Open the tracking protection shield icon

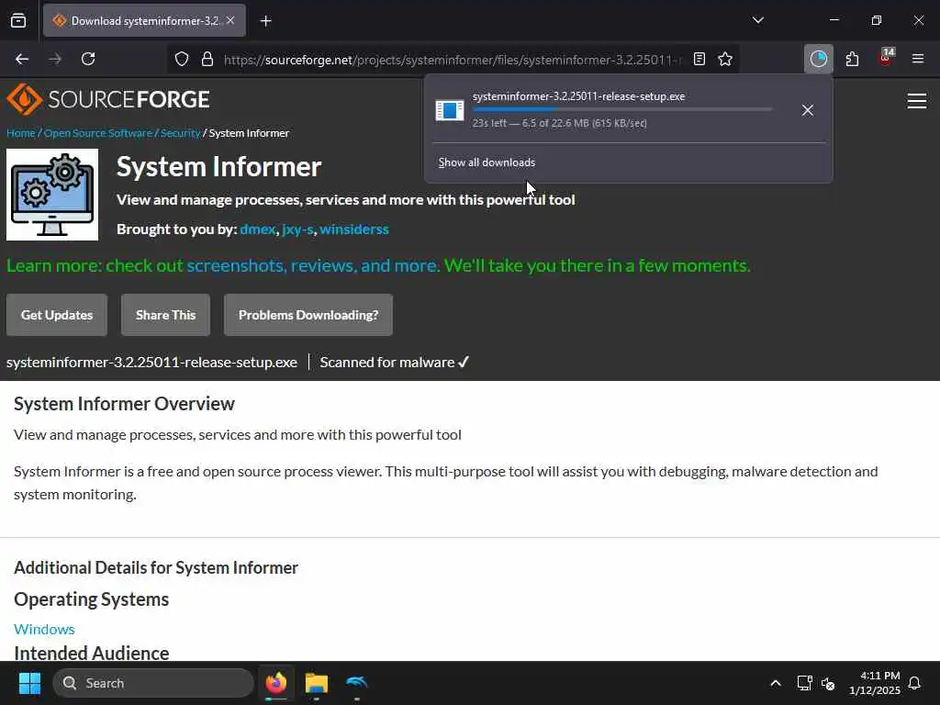coord(182,59)
